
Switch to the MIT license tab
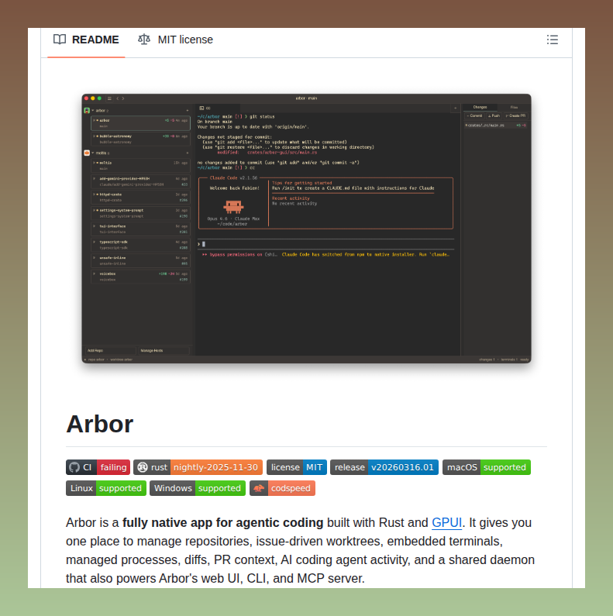click(x=175, y=40)
